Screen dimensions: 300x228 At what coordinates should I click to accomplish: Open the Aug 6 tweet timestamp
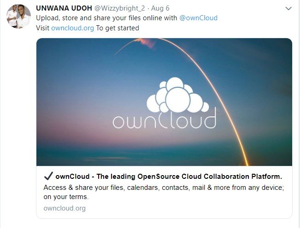(x=160, y=8)
